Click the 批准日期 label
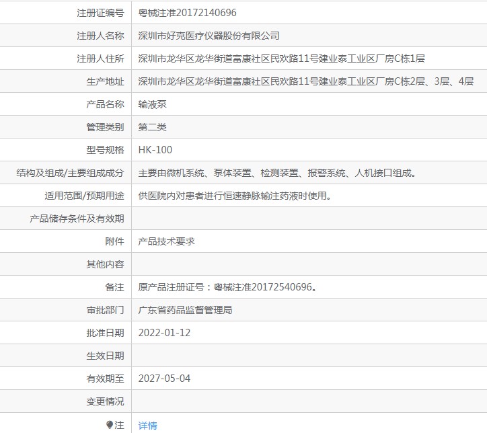Screen dimensions: 487x433 coord(106,333)
